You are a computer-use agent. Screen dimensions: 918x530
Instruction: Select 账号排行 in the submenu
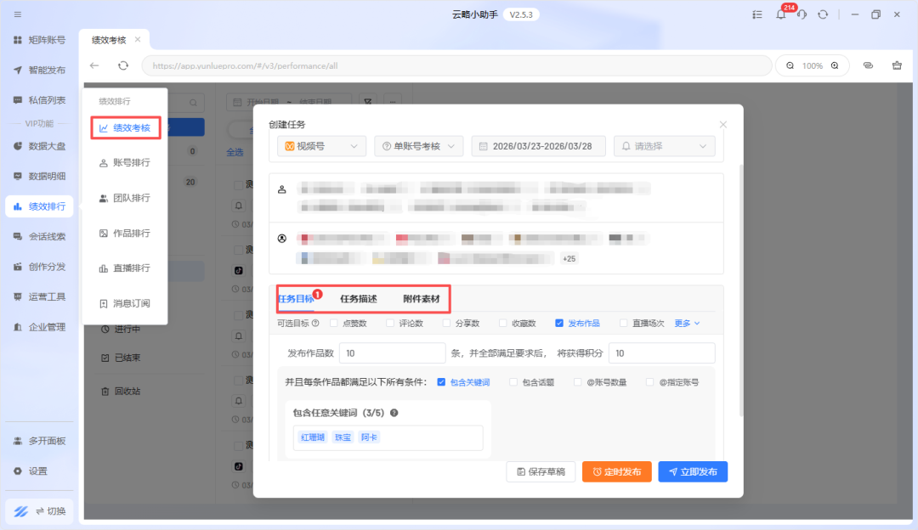pyautogui.click(x=131, y=163)
